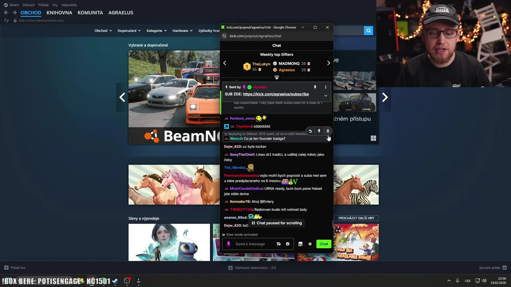Open the Zobrazit menu in Steam
The image size is (511, 287).
point(28,5)
